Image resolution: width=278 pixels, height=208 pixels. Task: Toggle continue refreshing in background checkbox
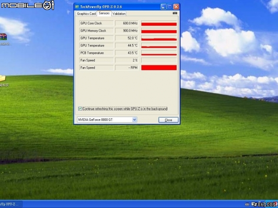click(80, 109)
